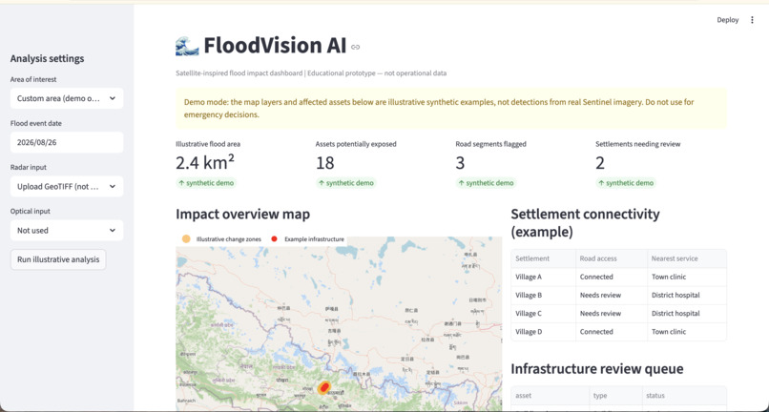Screen dimensions: 769x412
Task: Click the Demo mode warning banner
Action: [x=451, y=109]
